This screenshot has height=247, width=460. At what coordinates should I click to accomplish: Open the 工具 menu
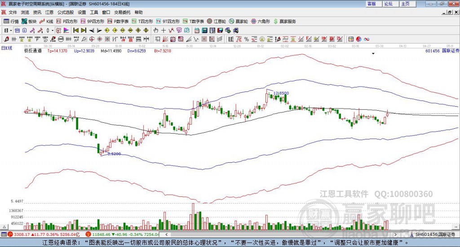click(94, 12)
